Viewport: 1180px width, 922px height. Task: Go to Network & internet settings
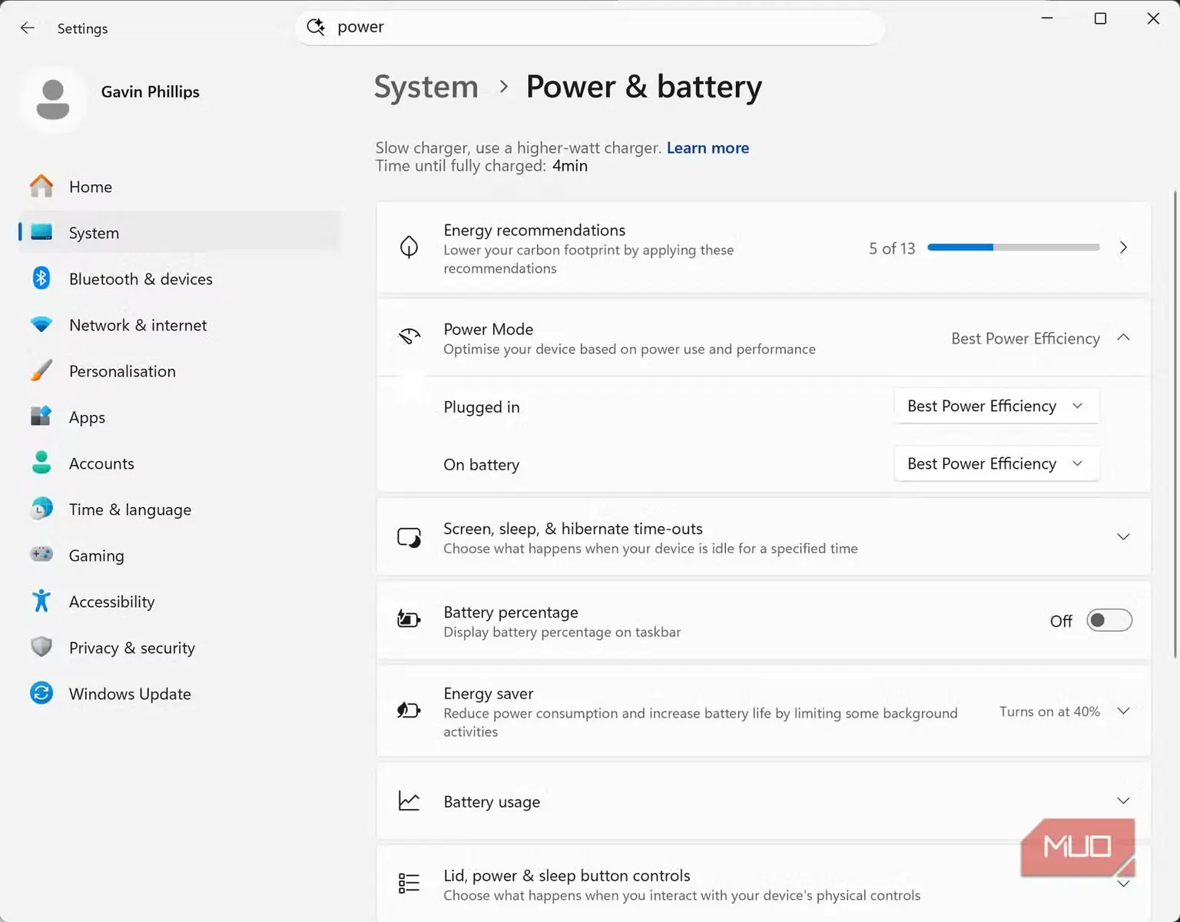(x=180, y=325)
